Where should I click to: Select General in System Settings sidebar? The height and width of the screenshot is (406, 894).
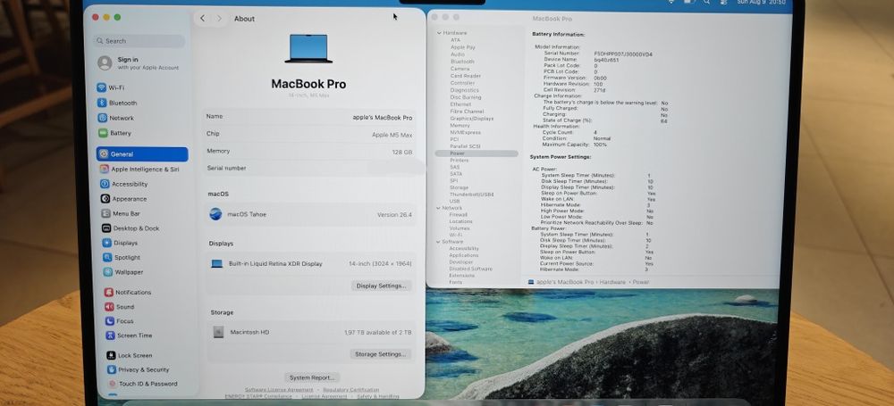tap(142, 154)
